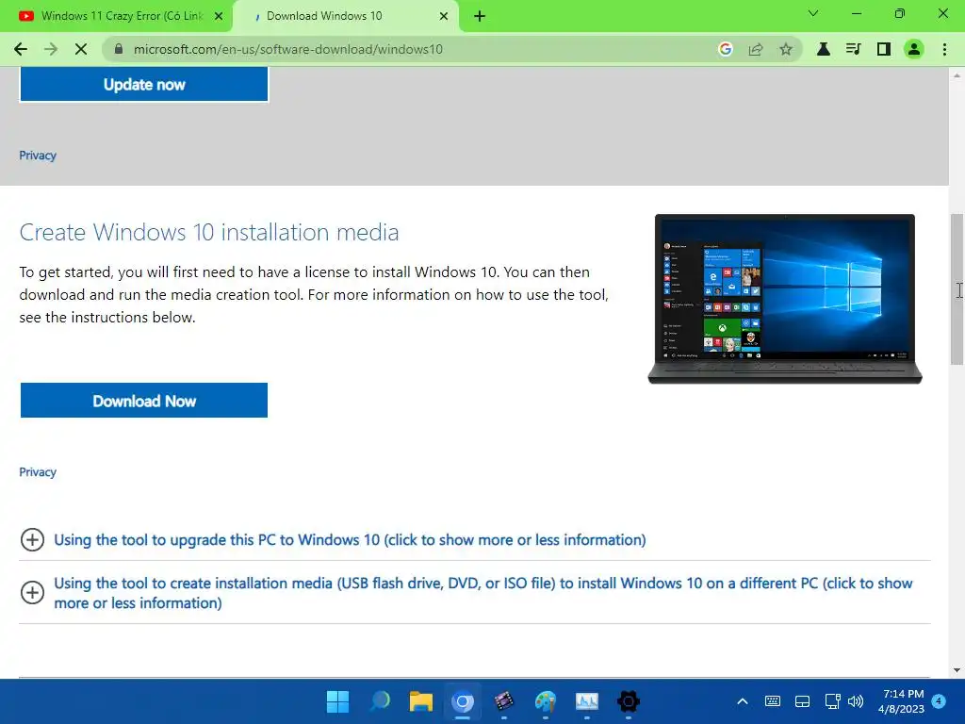Screen dimensions: 965x724
Task: Click the Google icon in address bar
Action: click(x=725, y=49)
